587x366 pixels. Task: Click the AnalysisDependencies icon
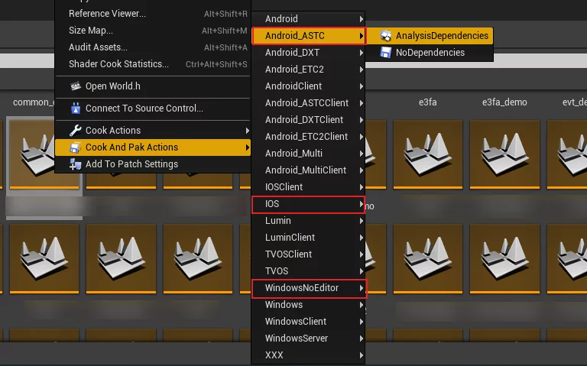(386, 36)
